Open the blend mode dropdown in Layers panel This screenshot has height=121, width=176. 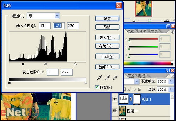pos(137,81)
